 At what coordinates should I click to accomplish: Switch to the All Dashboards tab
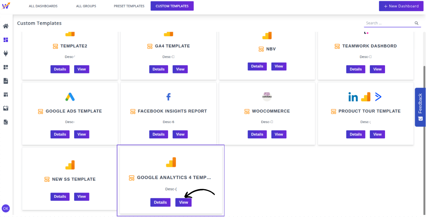43,6
